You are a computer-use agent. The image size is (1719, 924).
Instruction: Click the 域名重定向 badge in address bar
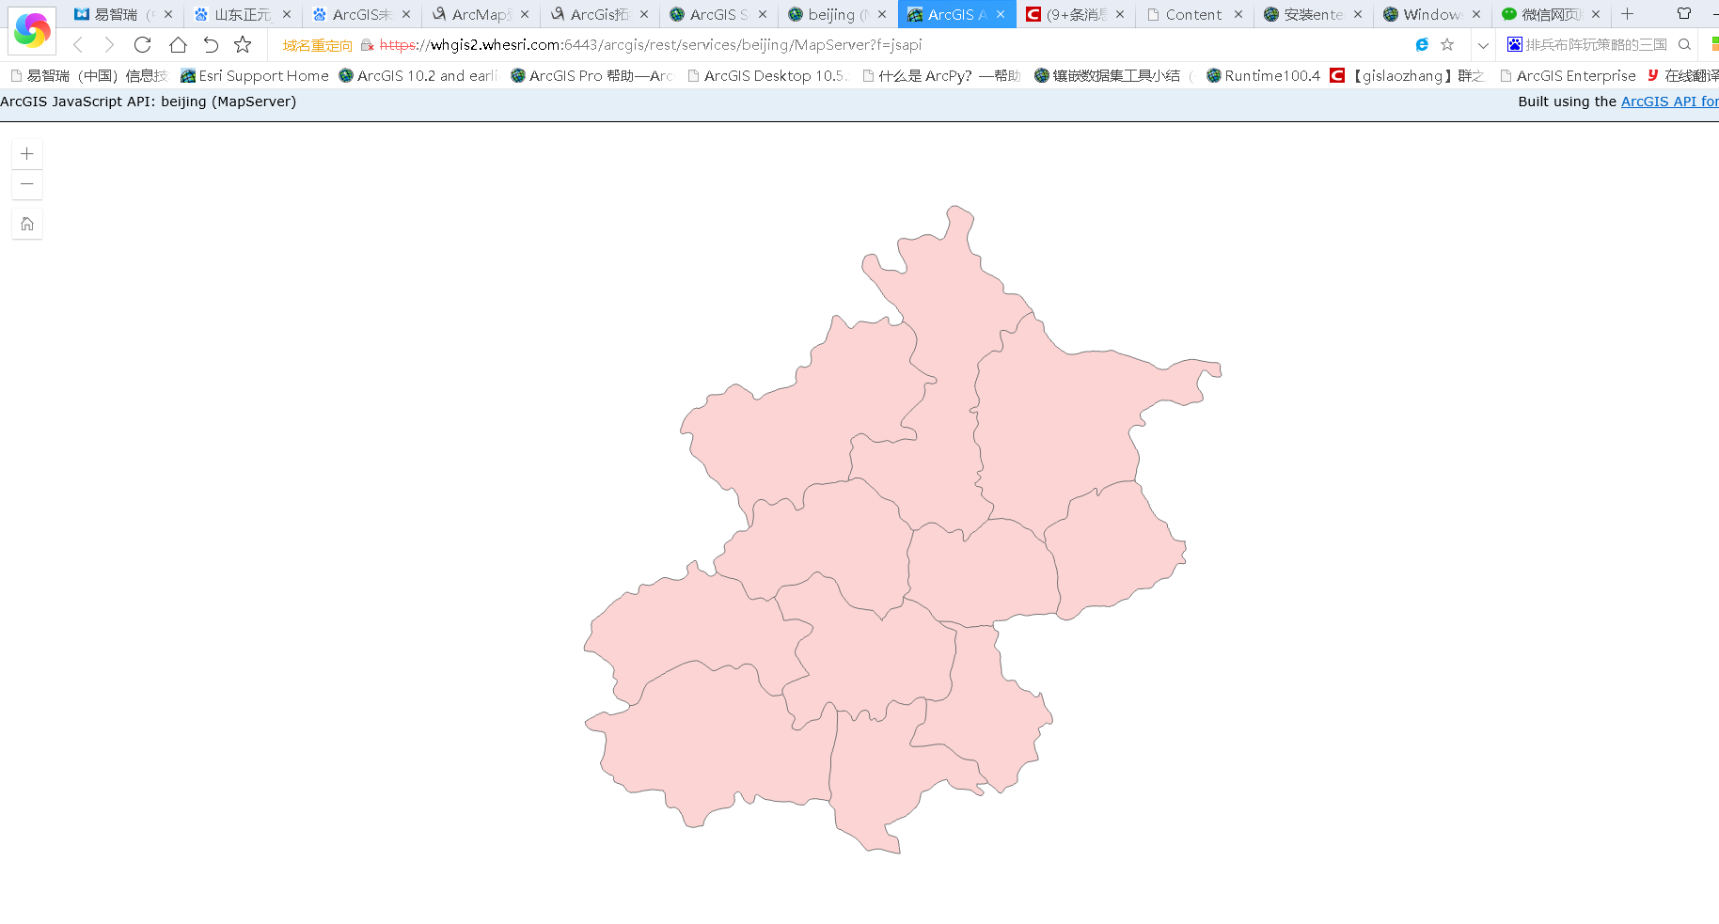(x=316, y=44)
